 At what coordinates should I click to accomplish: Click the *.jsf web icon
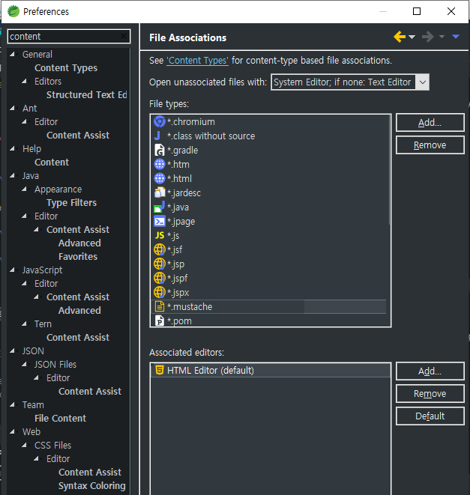160,249
